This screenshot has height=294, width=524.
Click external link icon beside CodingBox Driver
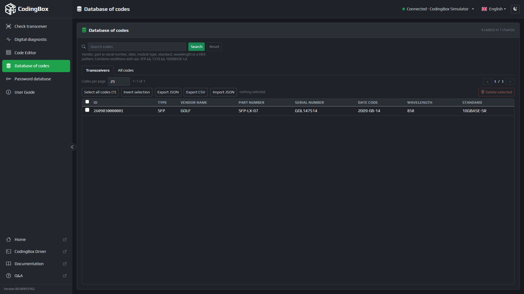(x=65, y=252)
